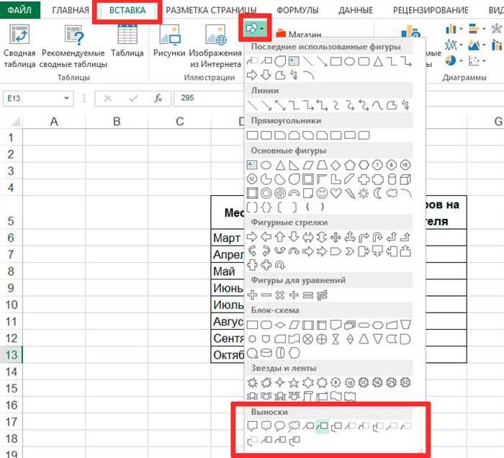Viewport: 504px width, 458px height.
Task: Select the first straight line in Линии
Action: 252,105
